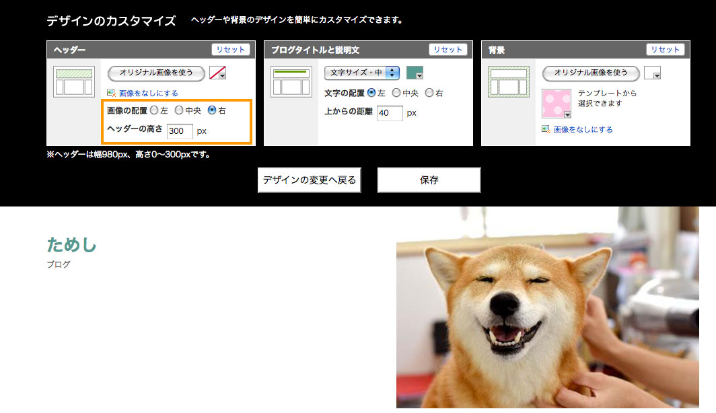The width and height of the screenshot is (716, 413).
Task: Click background オリジナル画像を使う button
Action: [591, 73]
